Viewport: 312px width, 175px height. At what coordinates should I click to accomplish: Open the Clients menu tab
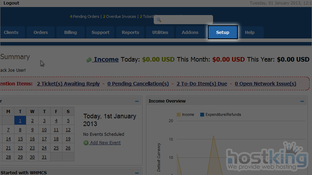coord(11,33)
